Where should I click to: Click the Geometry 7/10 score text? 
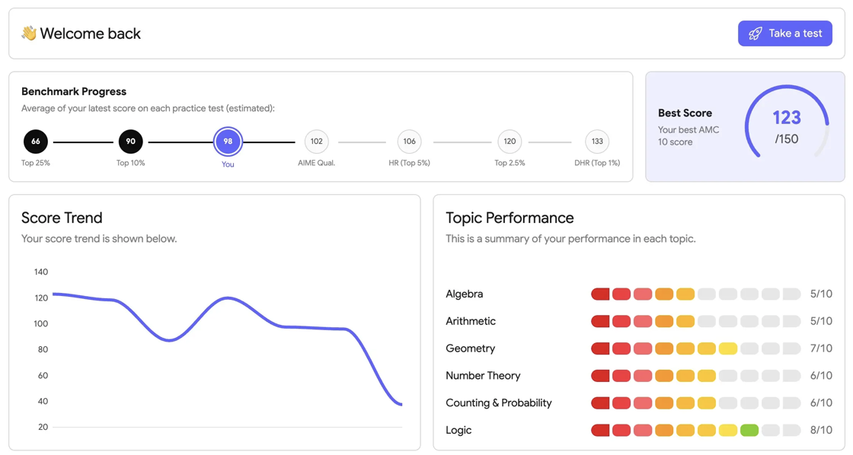coord(821,348)
